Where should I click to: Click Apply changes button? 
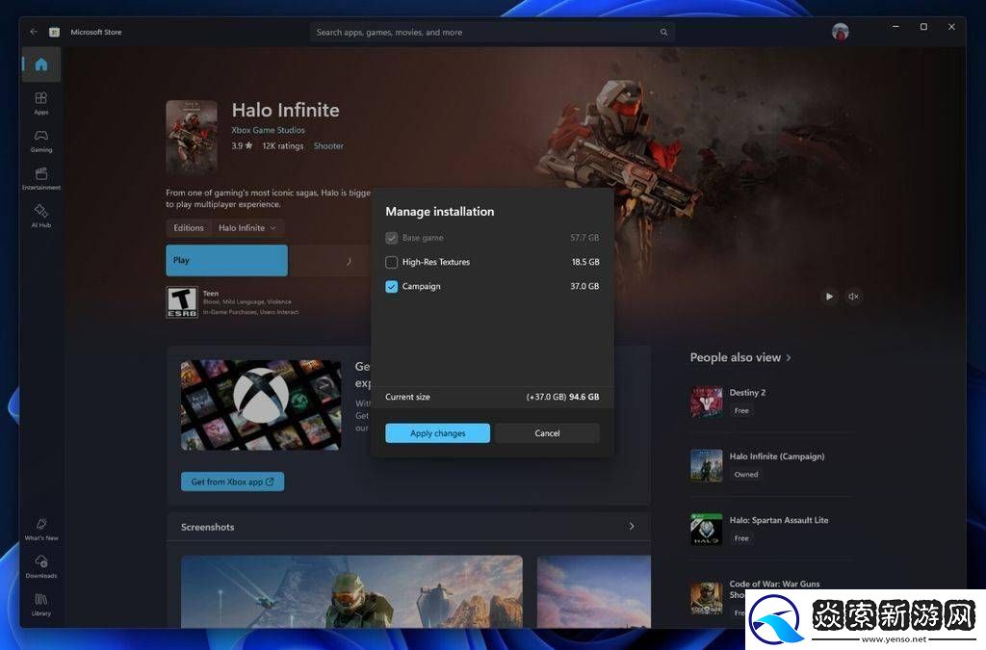tap(437, 433)
